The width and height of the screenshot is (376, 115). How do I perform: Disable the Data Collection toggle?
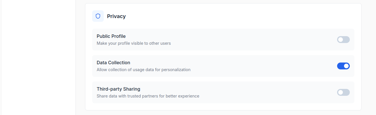click(x=343, y=66)
